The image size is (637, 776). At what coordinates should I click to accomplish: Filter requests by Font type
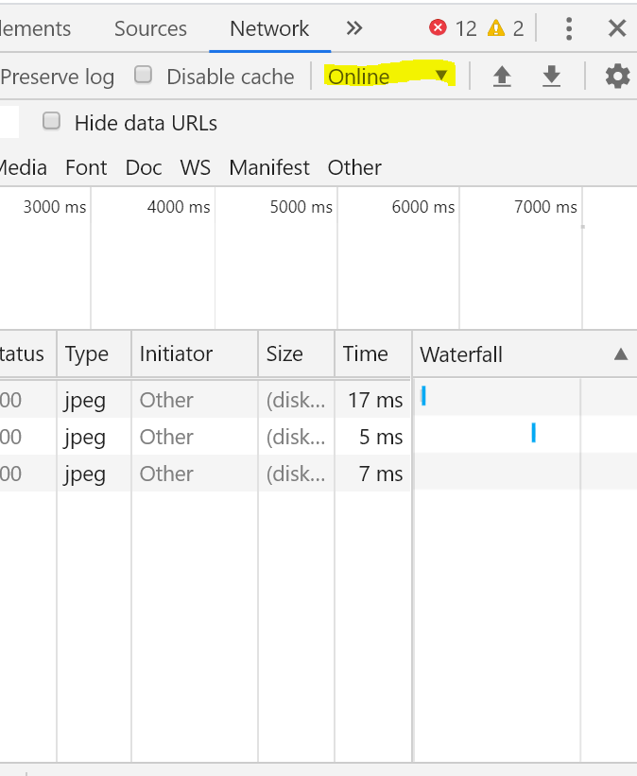(x=86, y=167)
